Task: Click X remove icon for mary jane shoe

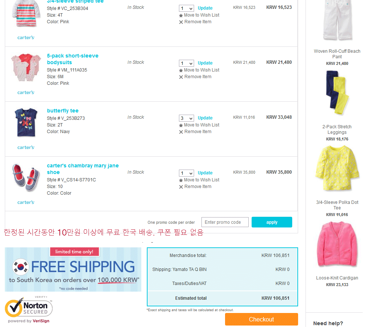Action: tap(181, 187)
